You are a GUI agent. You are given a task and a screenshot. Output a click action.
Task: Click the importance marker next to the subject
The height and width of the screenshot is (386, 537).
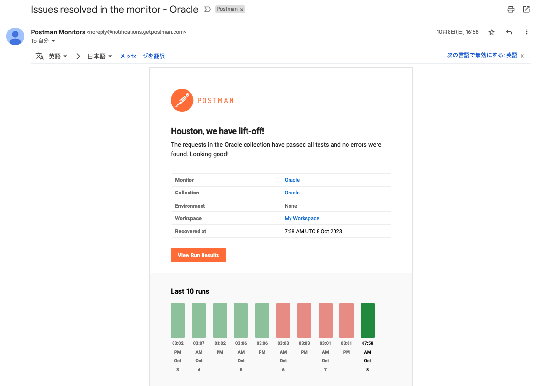207,9
